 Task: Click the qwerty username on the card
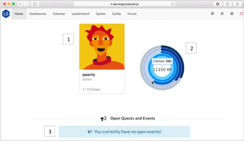[89, 75]
